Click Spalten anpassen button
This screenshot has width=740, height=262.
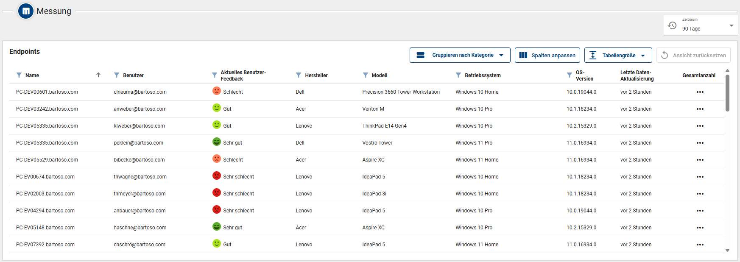pos(547,55)
